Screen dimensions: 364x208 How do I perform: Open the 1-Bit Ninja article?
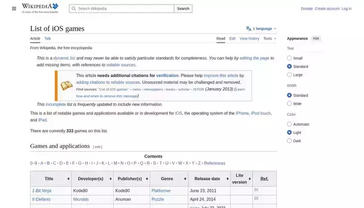pyautogui.click(x=42, y=190)
